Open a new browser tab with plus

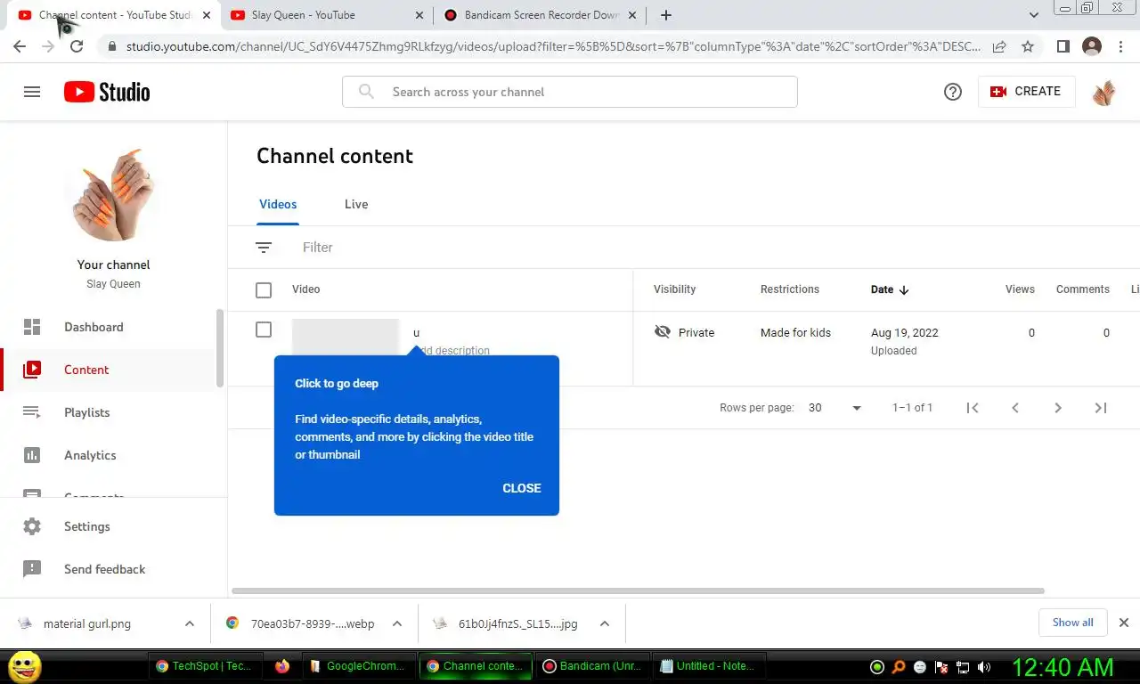(666, 15)
